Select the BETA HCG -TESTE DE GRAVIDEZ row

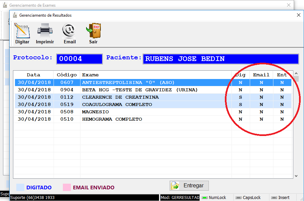point(153,90)
